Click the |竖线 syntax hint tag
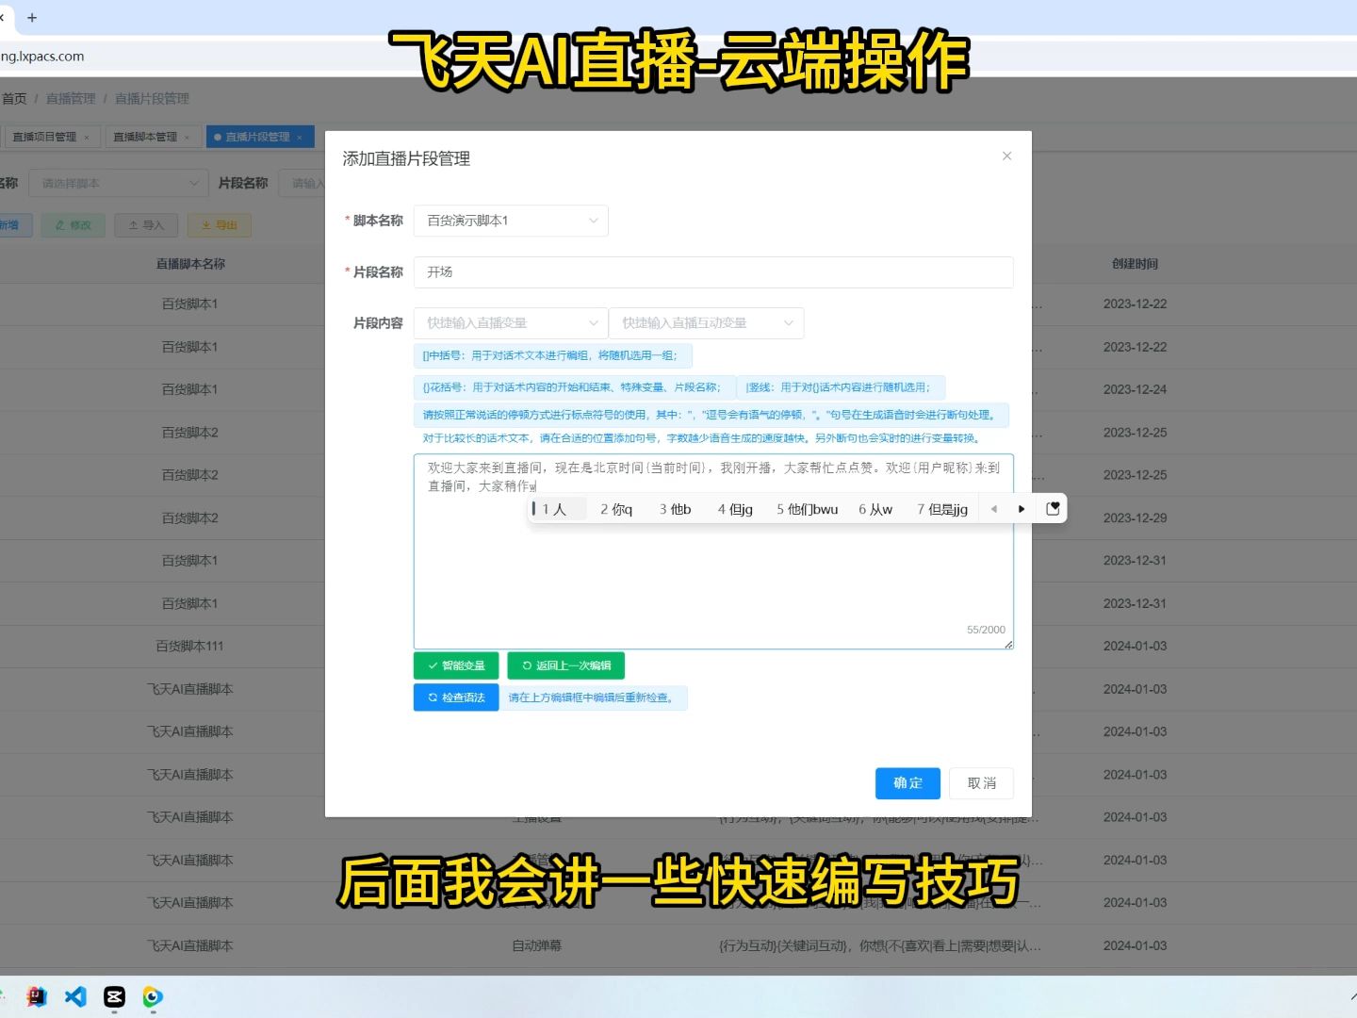 point(841,387)
